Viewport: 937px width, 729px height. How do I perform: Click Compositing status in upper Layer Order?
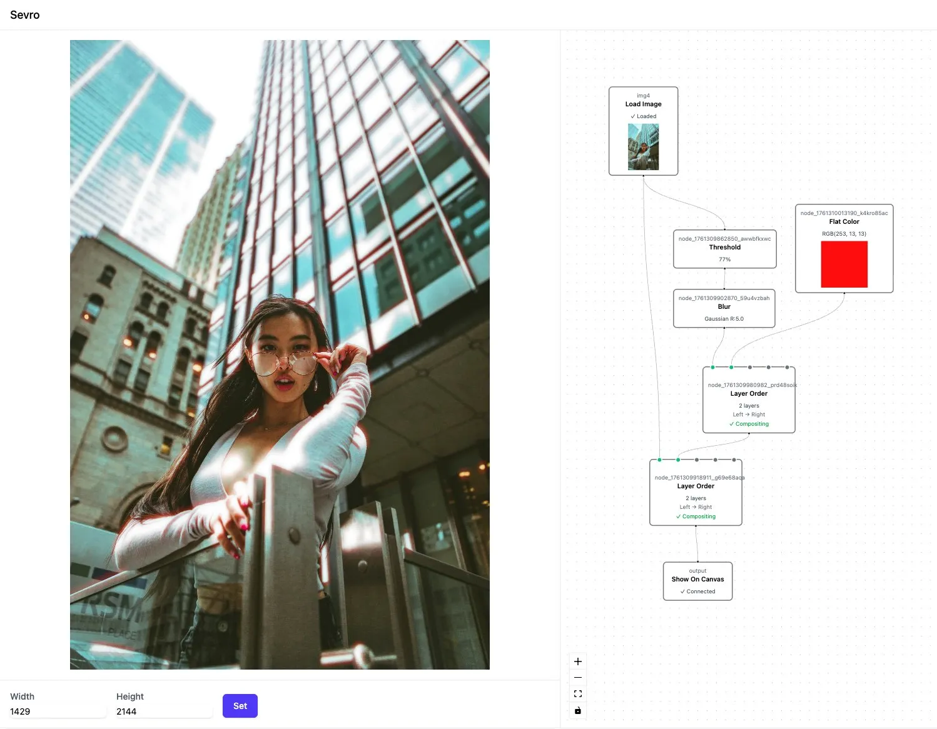click(749, 424)
